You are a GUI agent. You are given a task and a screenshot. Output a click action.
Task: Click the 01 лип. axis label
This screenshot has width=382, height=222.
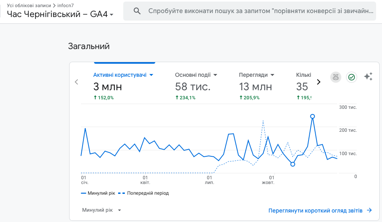coord(209,180)
